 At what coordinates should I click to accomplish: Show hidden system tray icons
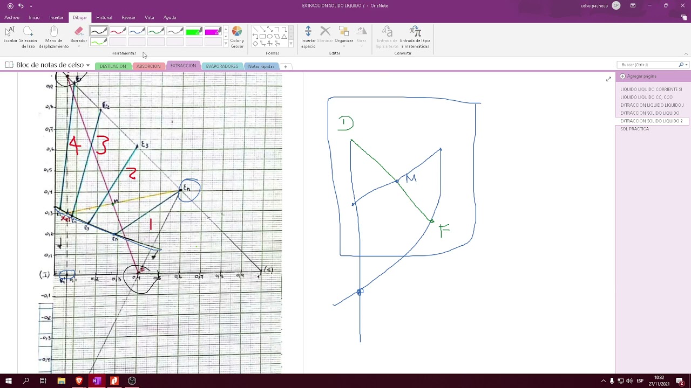pos(604,381)
